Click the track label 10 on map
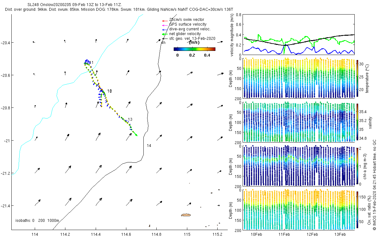The height and width of the screenshot is (237, 379). [110, 91]
